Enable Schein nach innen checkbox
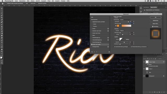The width and height of the screenshot is (167, 94). (92, 33)
